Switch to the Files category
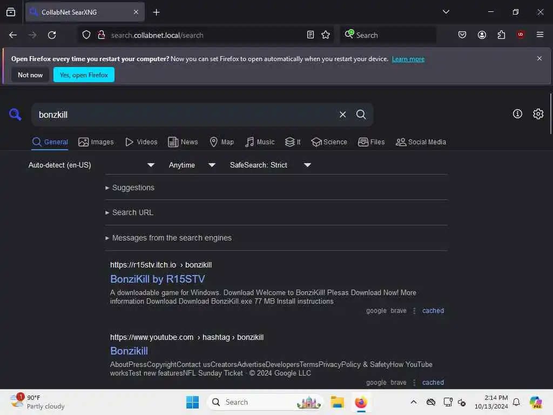This screenshot has width=553, height=415. 372,142
